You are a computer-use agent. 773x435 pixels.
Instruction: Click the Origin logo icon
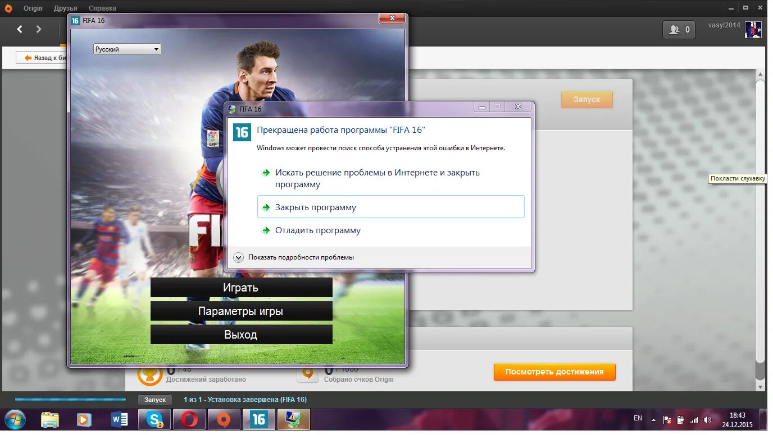[8, 8]
